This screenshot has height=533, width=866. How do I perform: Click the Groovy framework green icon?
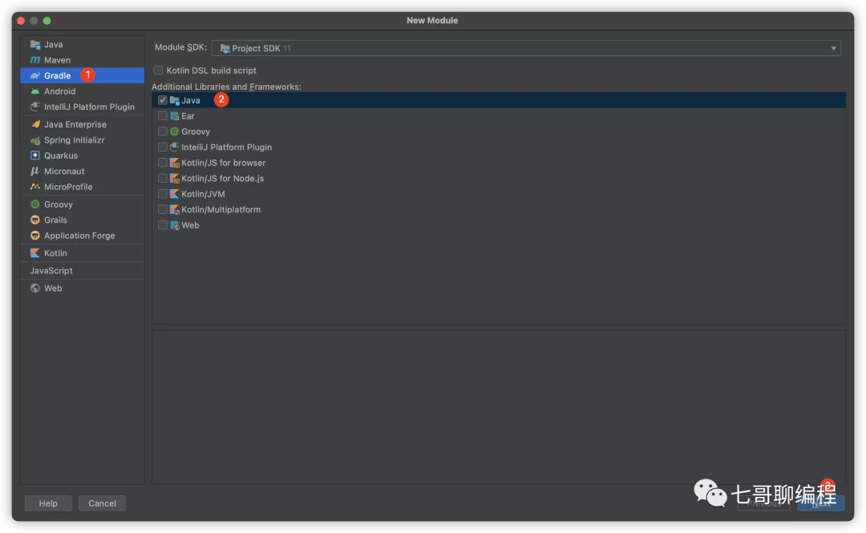point(175,131)
